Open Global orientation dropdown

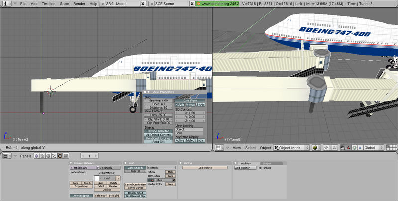(374, 147)
